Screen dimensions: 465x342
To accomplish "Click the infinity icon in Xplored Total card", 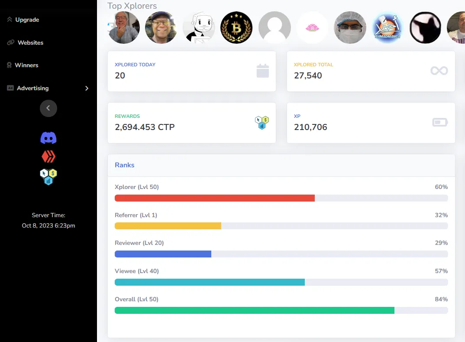I will tap(439, 71).
